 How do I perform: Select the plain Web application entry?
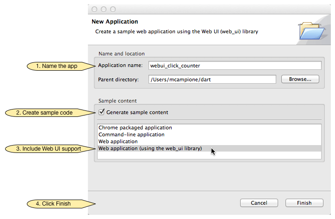[209, 141]
